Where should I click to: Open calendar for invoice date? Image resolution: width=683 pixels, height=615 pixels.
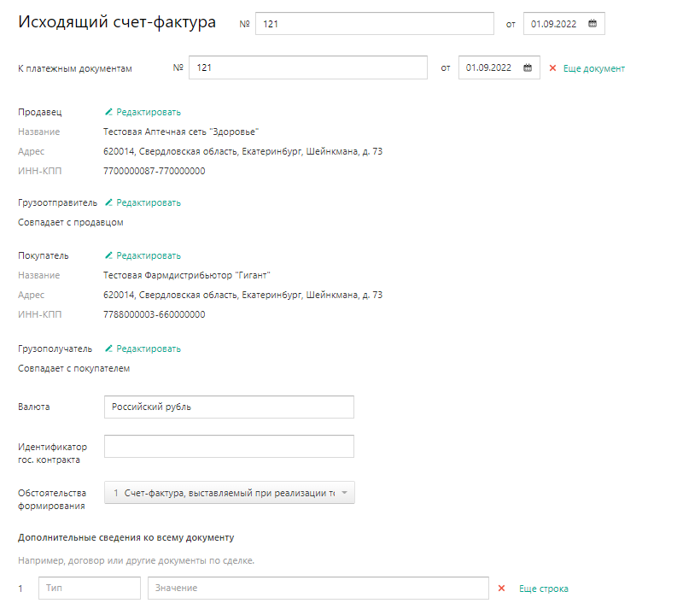click(593, 24)
